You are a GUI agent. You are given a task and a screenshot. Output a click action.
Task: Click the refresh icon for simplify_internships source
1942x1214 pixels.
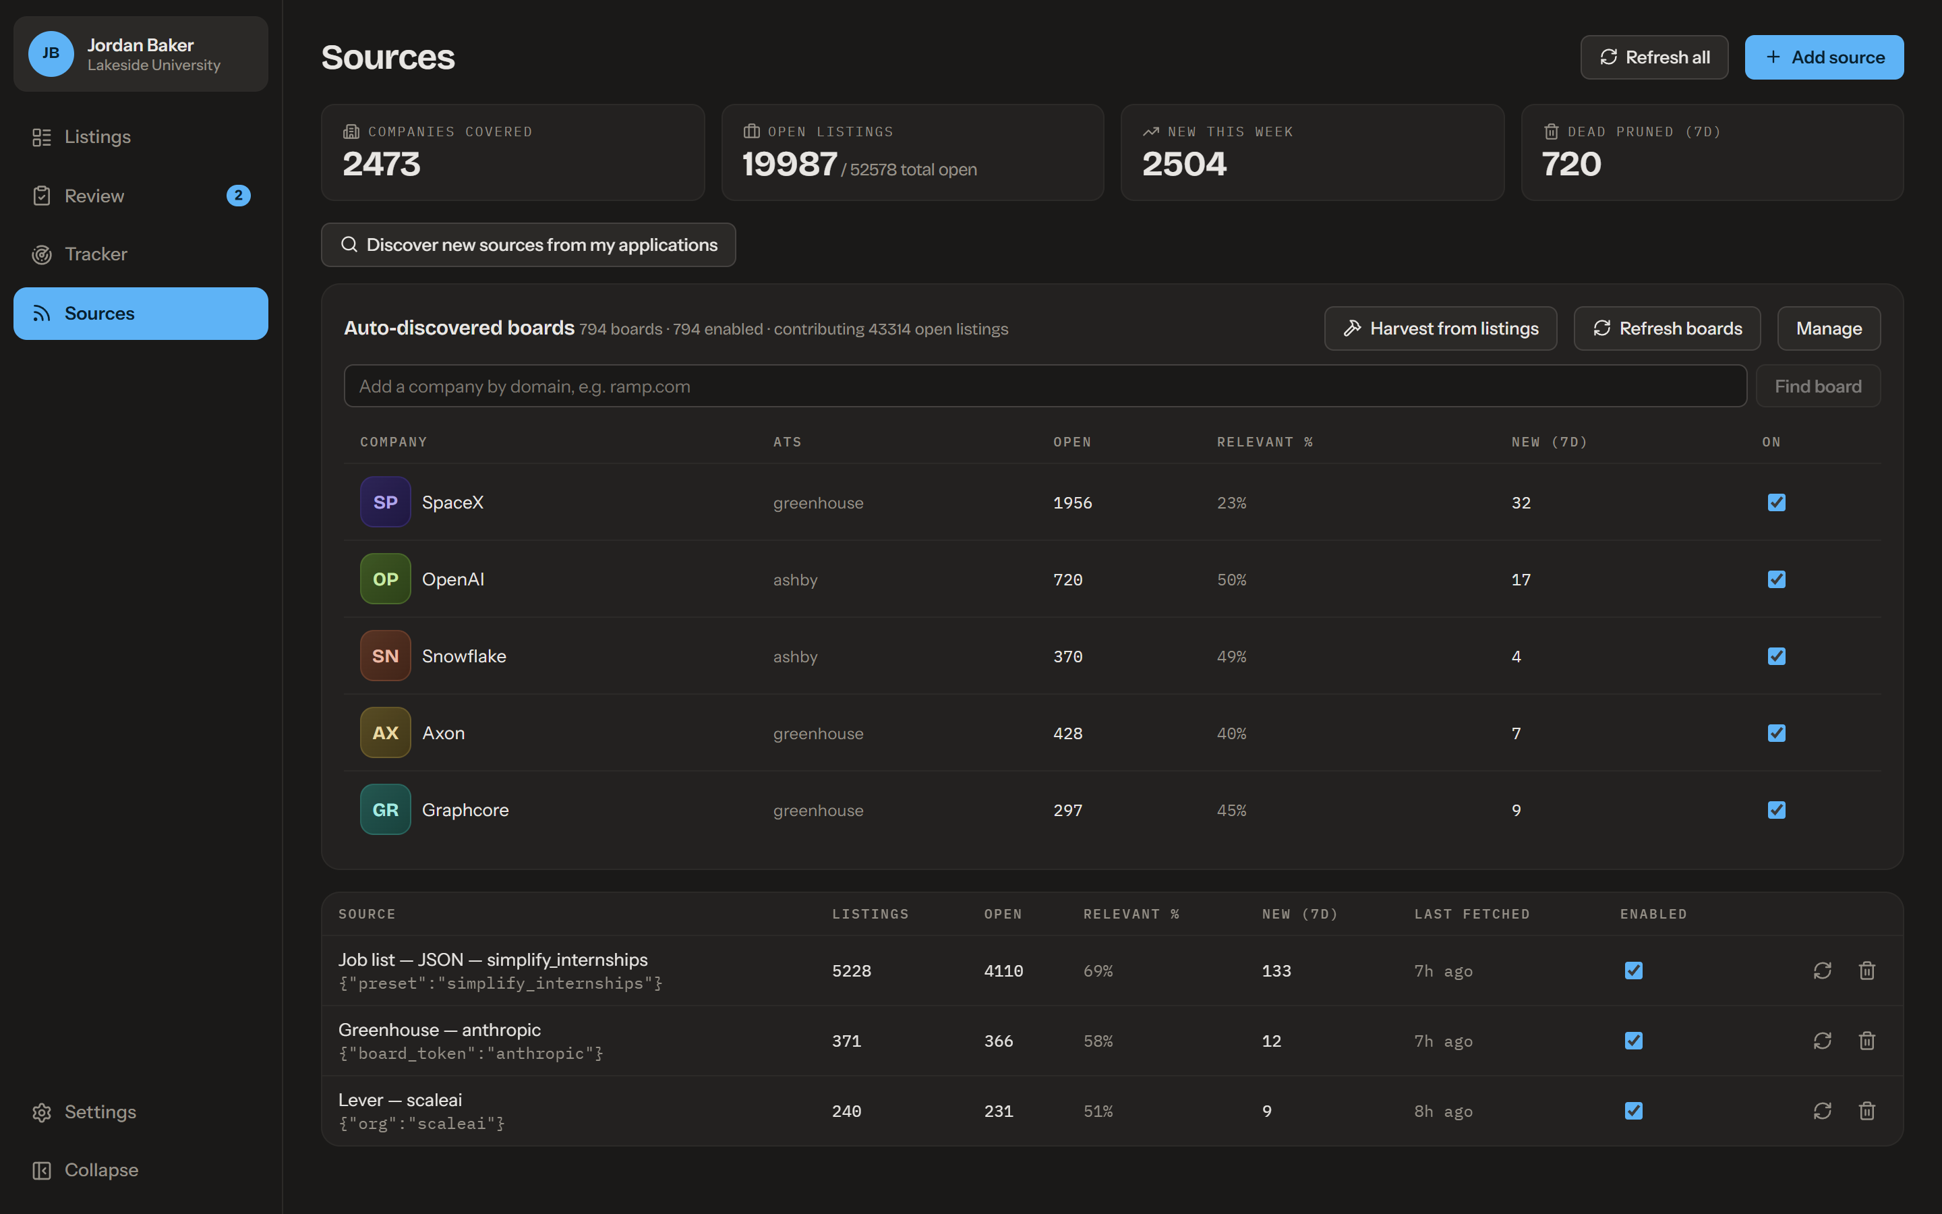point(1821,971)
